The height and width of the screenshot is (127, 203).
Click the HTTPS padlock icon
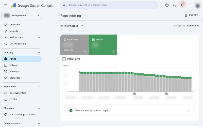(6, 99)
